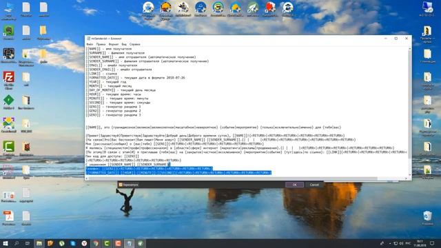Open Task View on the taskbar
441x248 pixels.
(28, 243)
